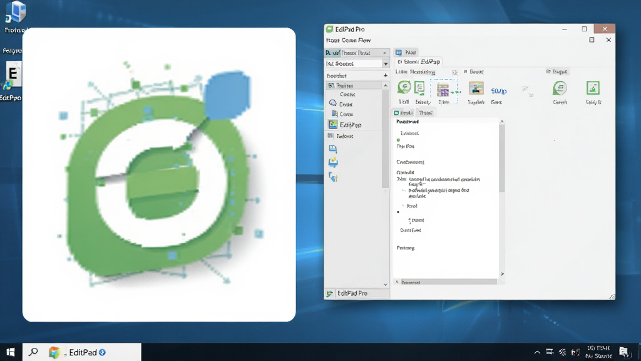Select the second sub-tab above content pane
The height and width of the screenshot is (361, 641).
click(425, 113)
